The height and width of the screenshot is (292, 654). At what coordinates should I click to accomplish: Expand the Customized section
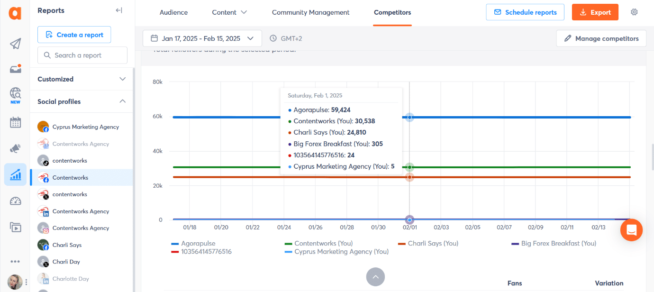[x=82, y=79]
